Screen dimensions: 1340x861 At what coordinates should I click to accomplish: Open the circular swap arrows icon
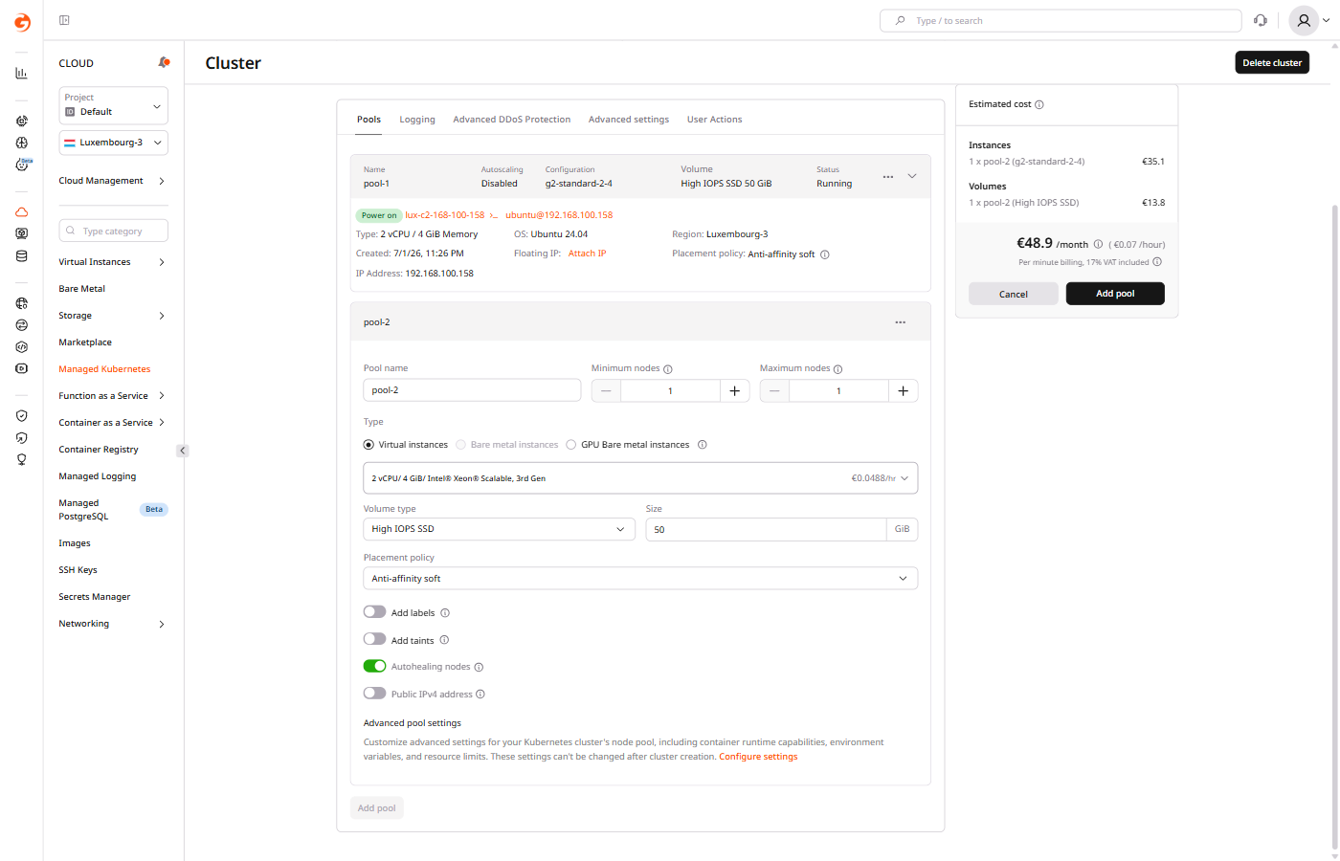tap(21, 325)
